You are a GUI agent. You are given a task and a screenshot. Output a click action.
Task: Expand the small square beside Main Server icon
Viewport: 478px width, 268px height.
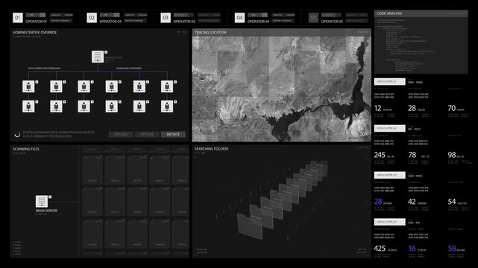tap(50, 197)
